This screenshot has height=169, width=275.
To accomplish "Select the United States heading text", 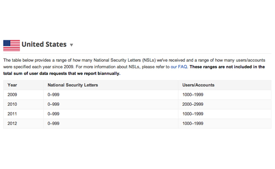I will click(44, 44).
